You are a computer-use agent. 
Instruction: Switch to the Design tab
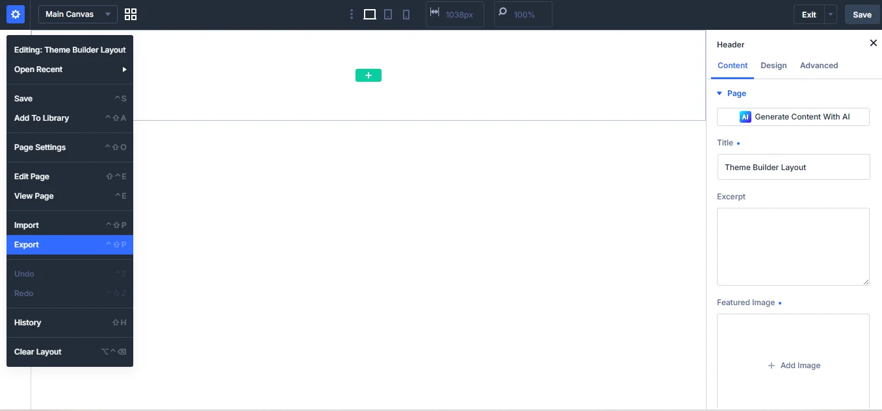(773, 66)
